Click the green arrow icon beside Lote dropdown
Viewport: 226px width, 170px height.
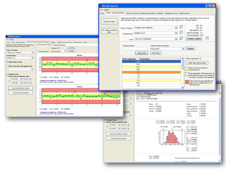point(181,38)
